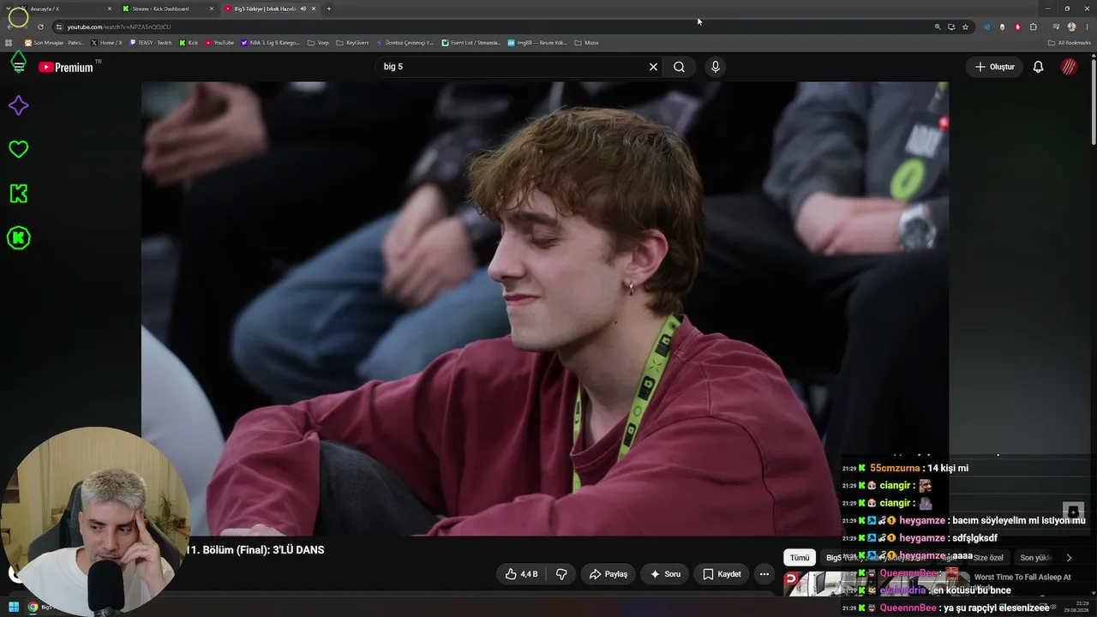1097x617 pixels.
Task: Close the Stream - Kick Dashboard tab
Action: 212,9
